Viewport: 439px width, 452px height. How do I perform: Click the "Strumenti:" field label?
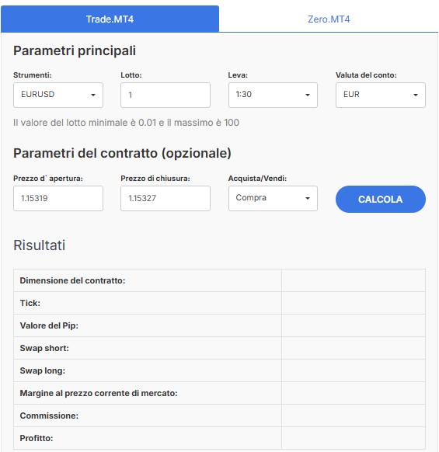[33, 75]
